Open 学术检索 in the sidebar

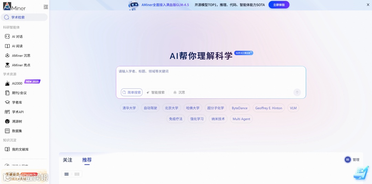pyautogui.click(x=24, y=17)
